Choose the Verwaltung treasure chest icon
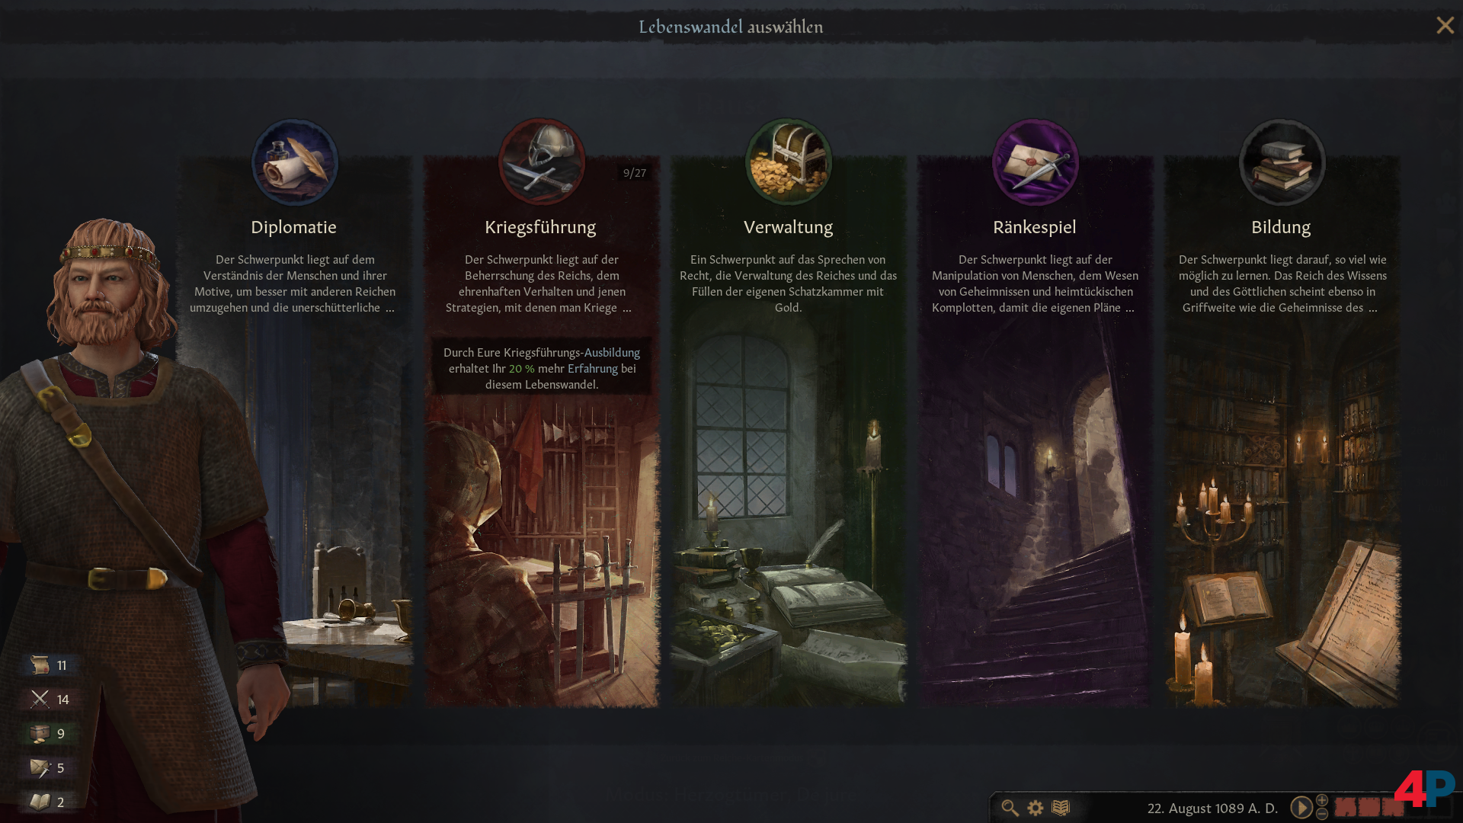Screen dimensions: 1463x823 click(789, 162)
